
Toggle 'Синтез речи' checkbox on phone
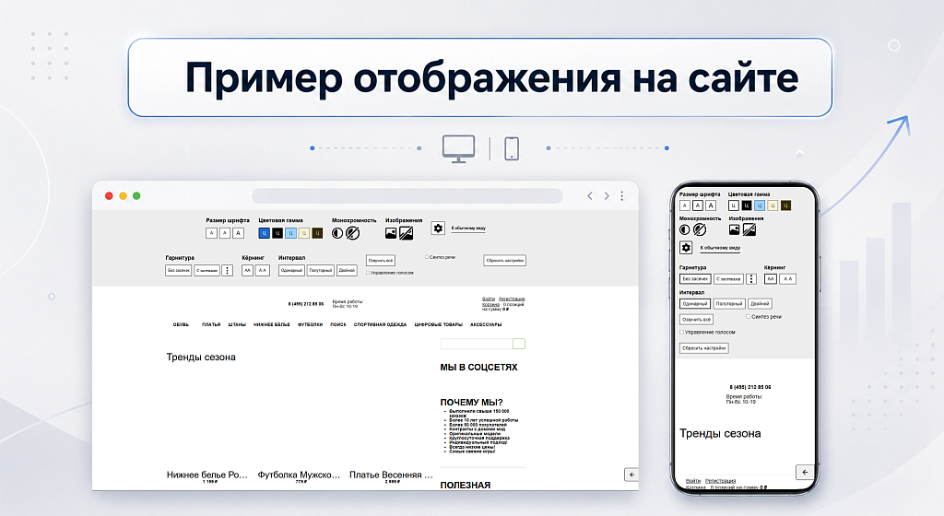click(x=748, y=316)
